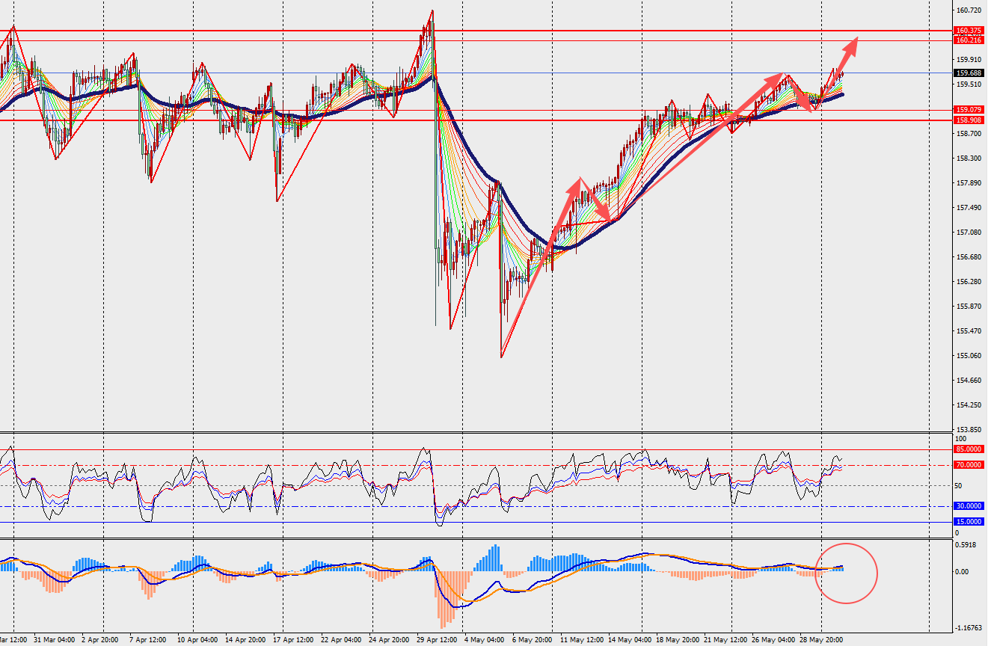Click the MACD zero label 0.00
This screenshot has height=646, width=988.
[963, 572]
